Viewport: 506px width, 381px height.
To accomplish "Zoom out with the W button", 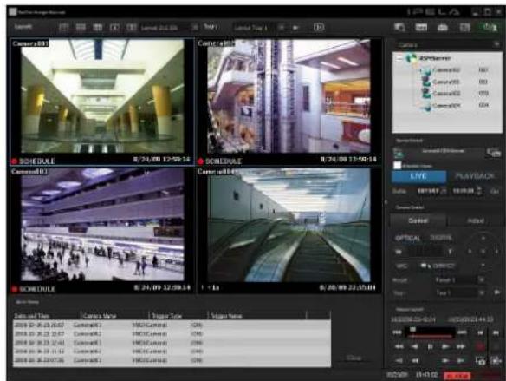I will (x=399, y=252).
